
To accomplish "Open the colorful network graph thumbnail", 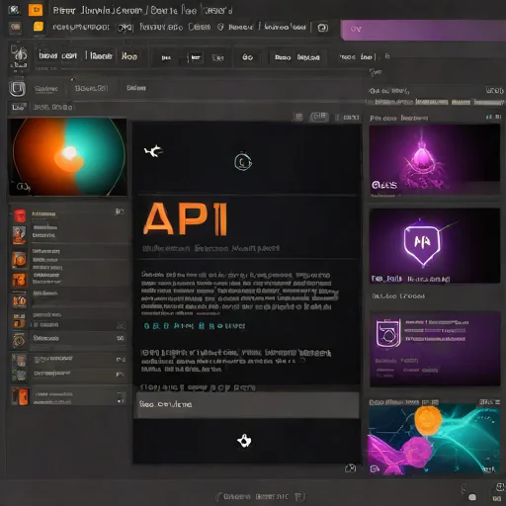I will click(x=434, y=440).
